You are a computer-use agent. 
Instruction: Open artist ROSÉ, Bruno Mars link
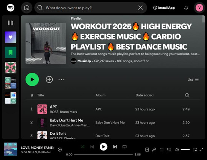[x=63, y=112]
